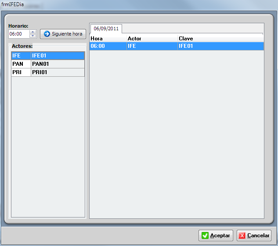Click the green checkmark icon on Aceptar
This screenshot has height=246, width=278.
click(x=205, y=235)
